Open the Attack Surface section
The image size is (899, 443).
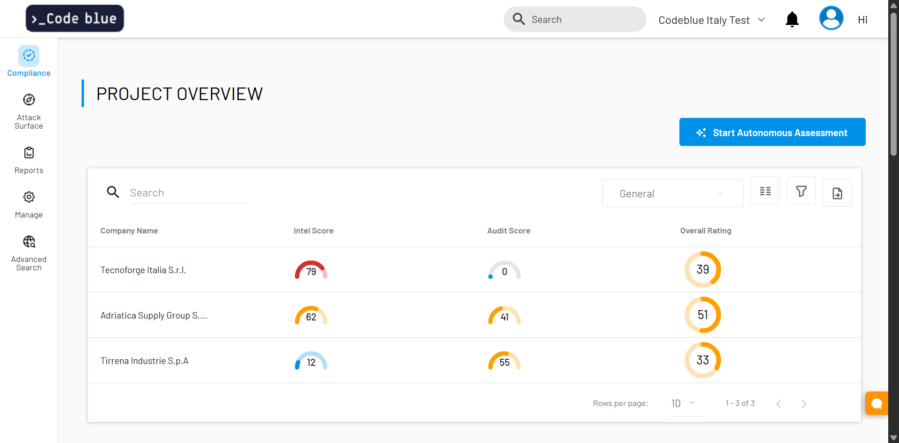point(29,111)
